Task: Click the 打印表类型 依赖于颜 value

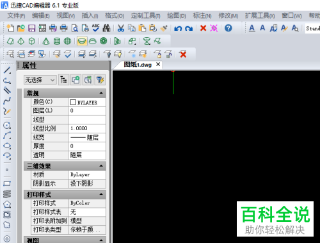Action: [87, 230]
